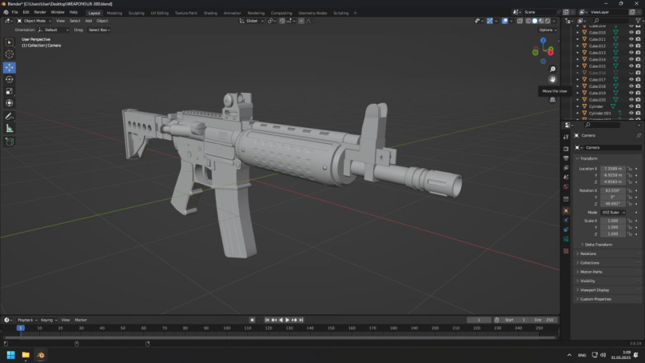Open the Object Mode dropdown
Viewport: 645px width, 363px height.
pos(34,21)
